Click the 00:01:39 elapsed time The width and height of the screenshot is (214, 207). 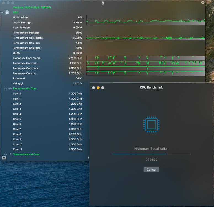[151, 160]
